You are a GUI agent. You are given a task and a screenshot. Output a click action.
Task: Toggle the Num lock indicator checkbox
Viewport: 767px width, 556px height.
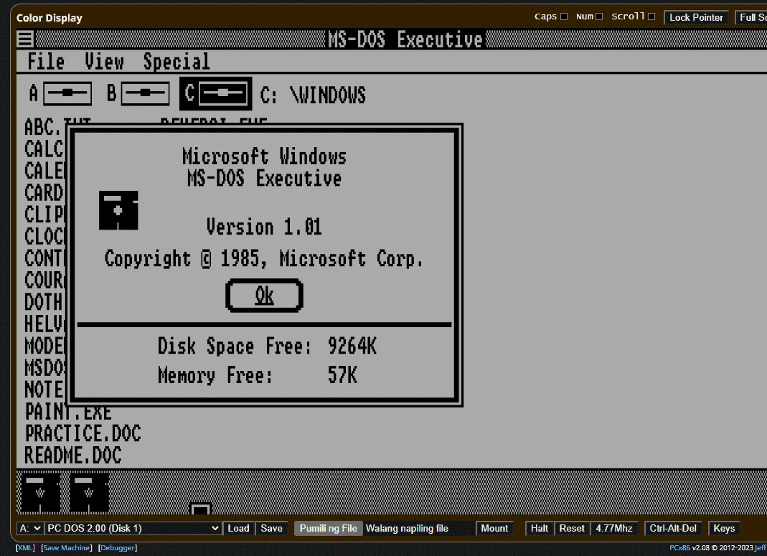coord(598,17)
